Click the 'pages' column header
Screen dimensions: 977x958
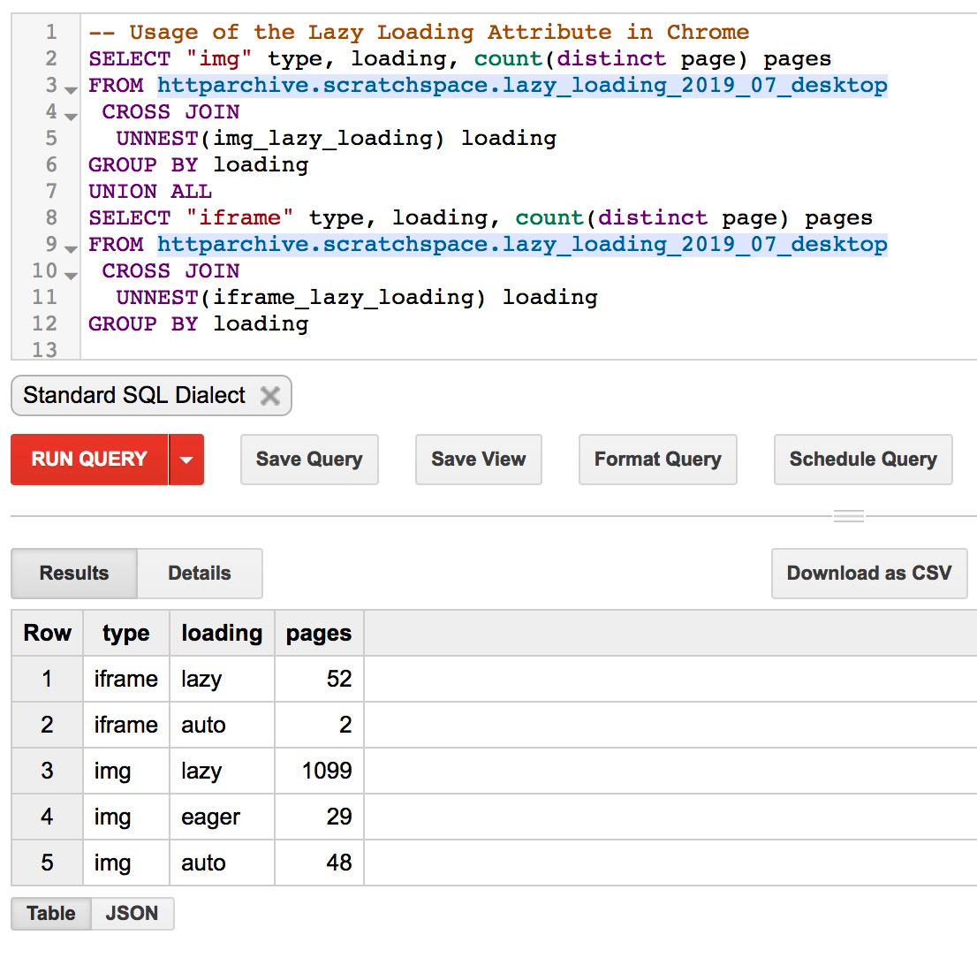click(x=319, y=633)
